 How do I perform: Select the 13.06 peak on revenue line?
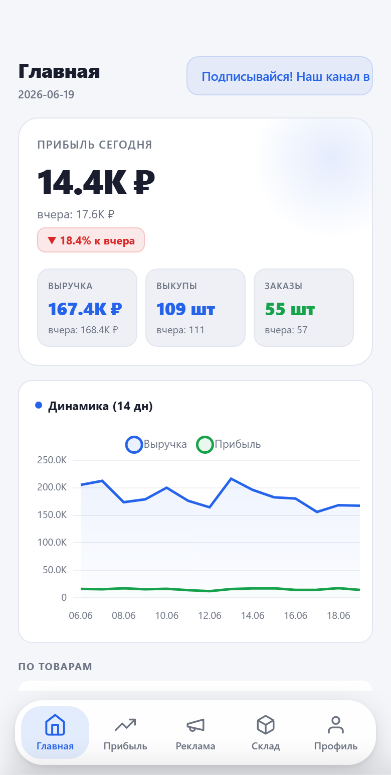point(231,478)
